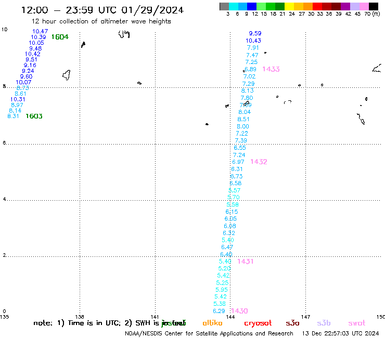
Task: Click the wave height value 9.16
Action: (x=30, y=66)
